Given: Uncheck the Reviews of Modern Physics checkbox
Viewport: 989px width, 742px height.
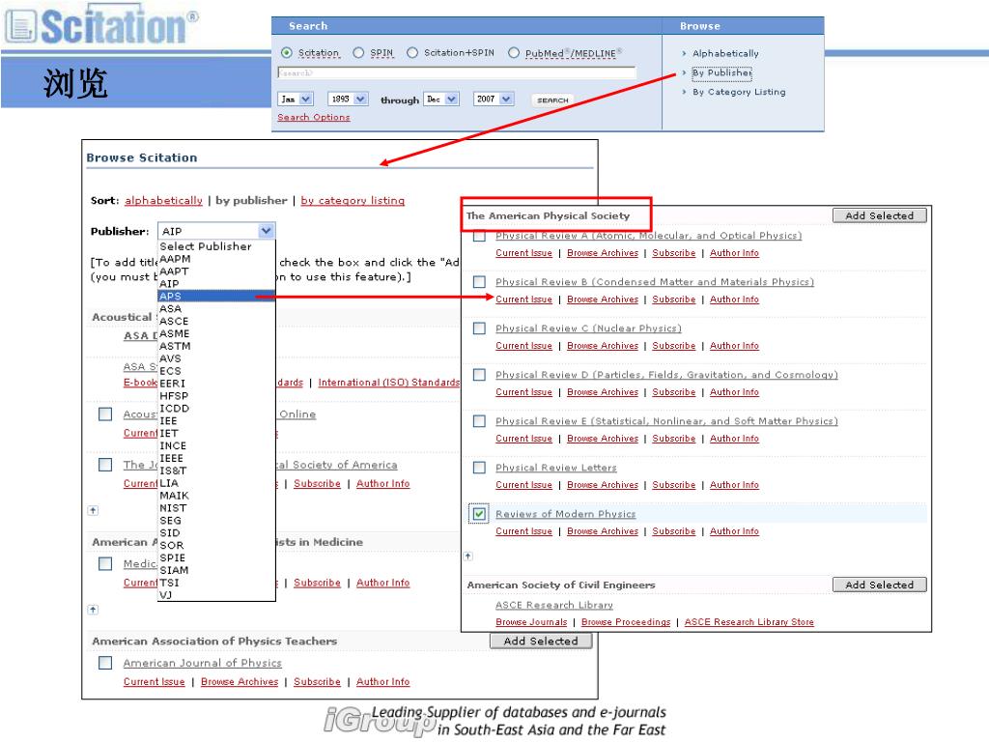Looking at the screenshot, I should click(479, 514).
